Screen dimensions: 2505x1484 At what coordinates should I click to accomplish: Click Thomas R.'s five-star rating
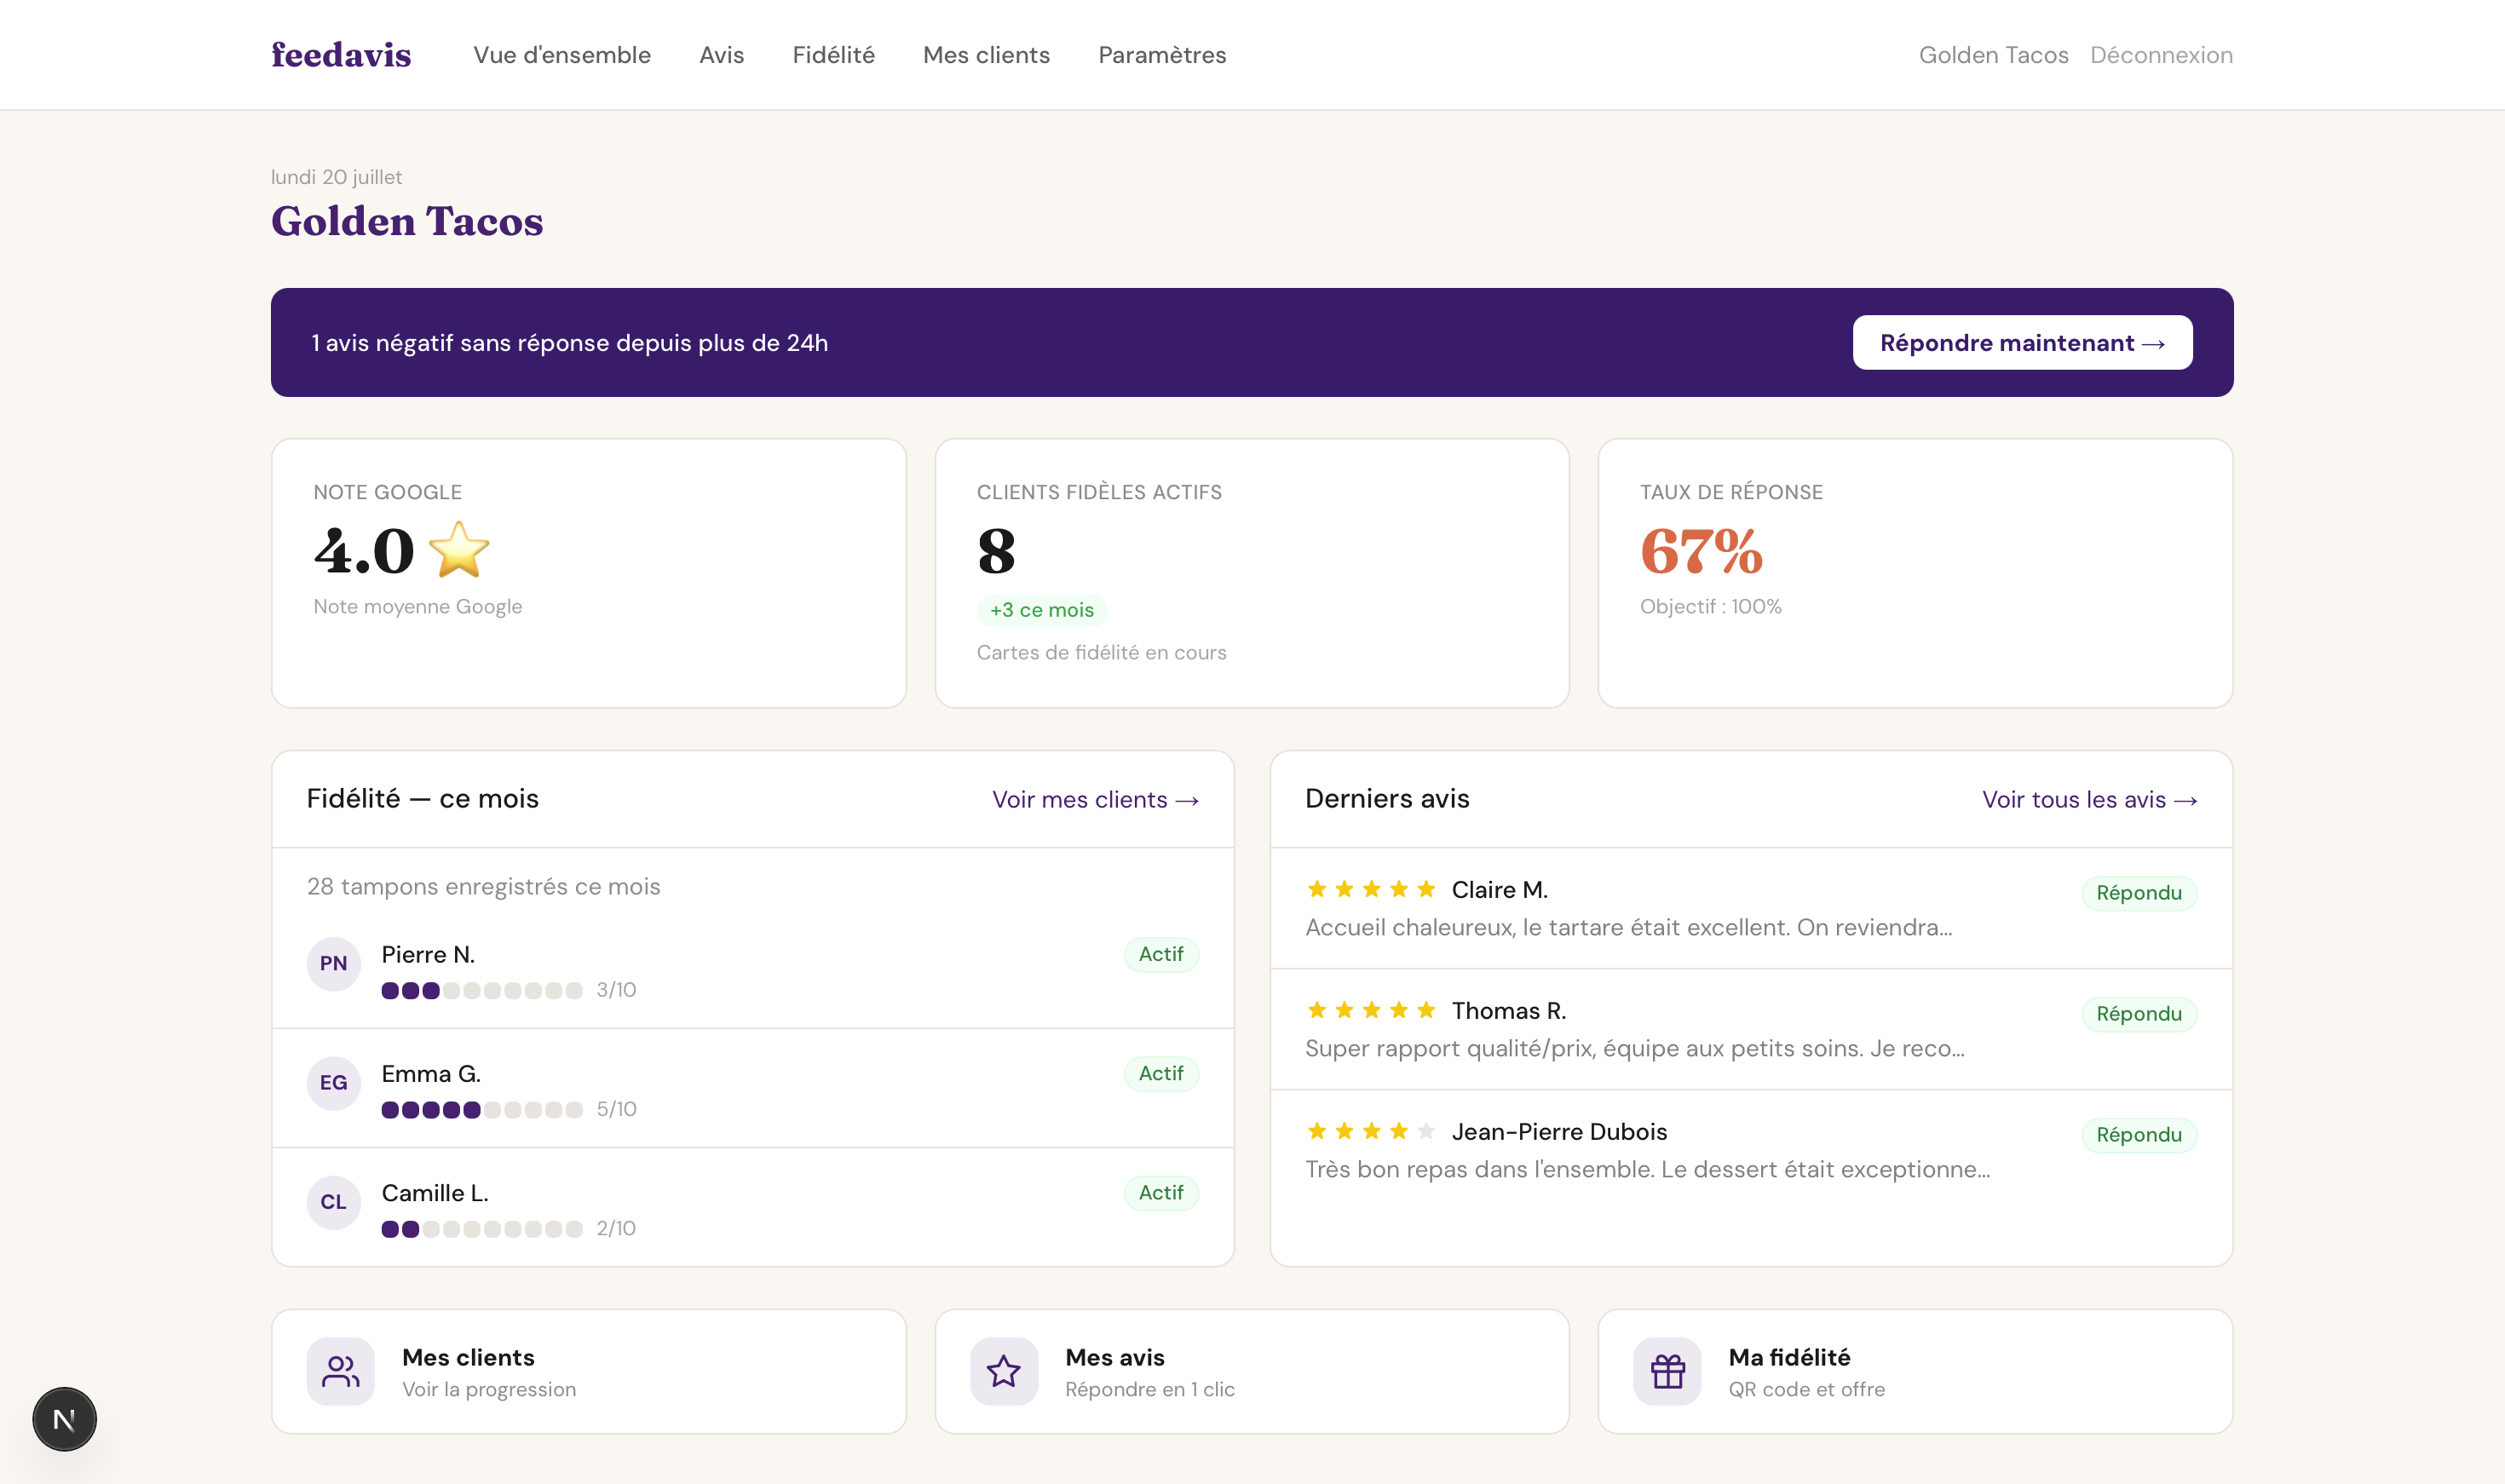[x=1371, y=1010]
